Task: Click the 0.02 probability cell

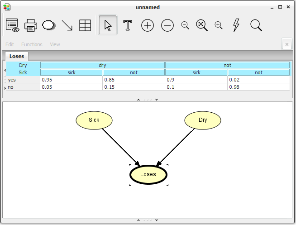Action: (x=258, y=80)
